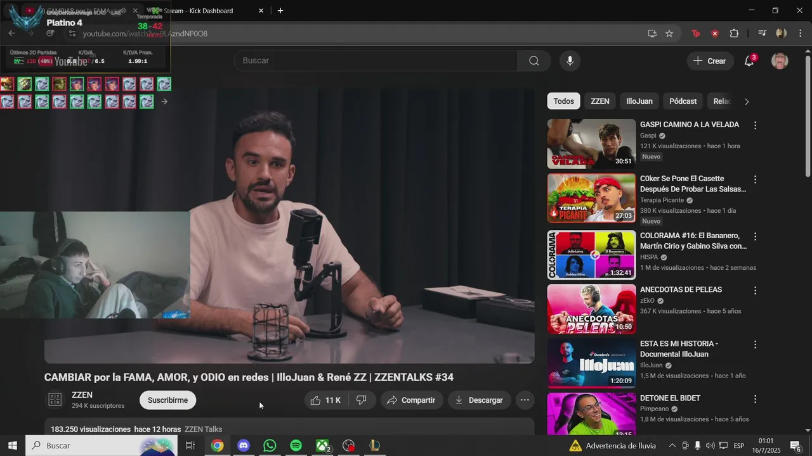Open Spotify from the taskbar
The image size is (812, 456).
[296, 446]
